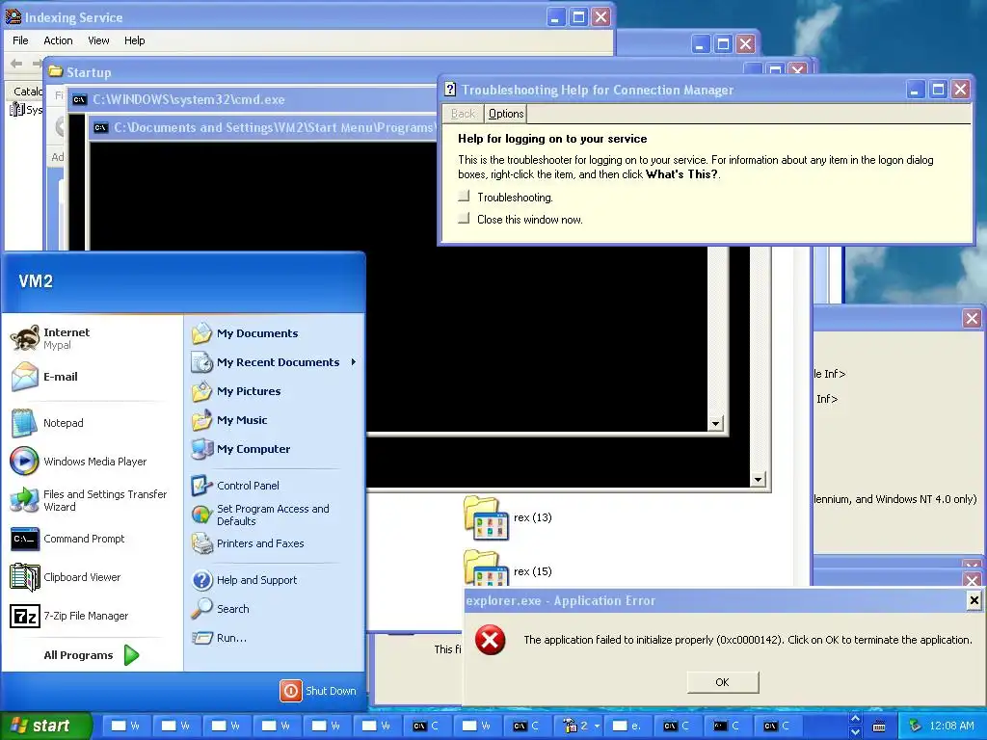Viewport: 987px width, 740px height.
Task: Expand All Programs list
Action: (92, 655)
